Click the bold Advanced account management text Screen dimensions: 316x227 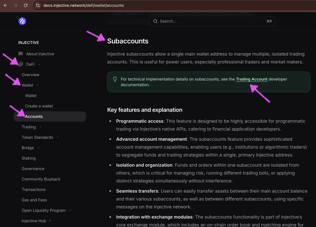152,139
